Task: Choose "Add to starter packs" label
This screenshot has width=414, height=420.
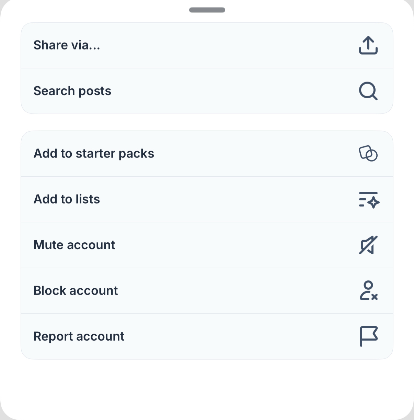Action: (94, 154)
